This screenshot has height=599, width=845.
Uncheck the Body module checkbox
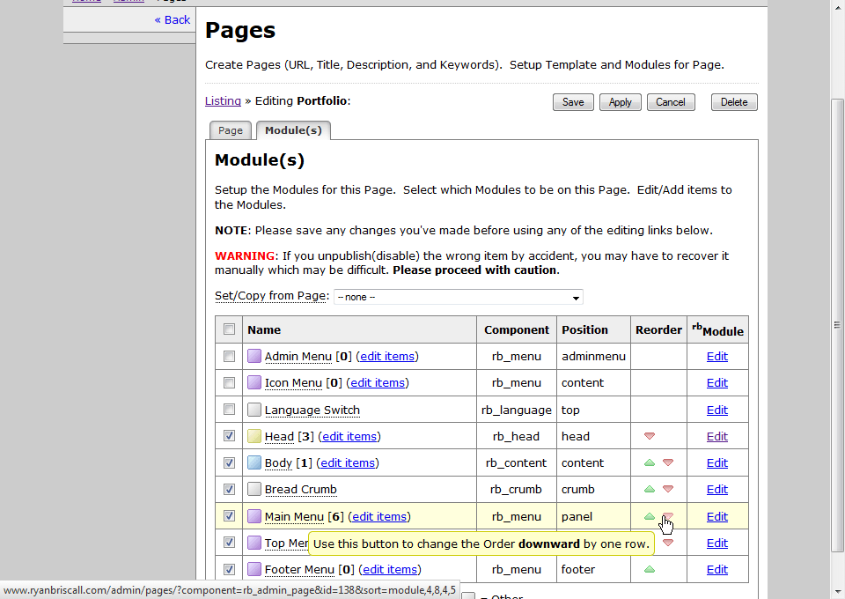230,462
